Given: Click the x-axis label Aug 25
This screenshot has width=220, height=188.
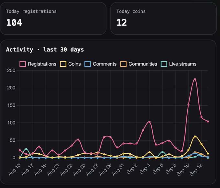Looking at the screenshot, I should (x=79, y=170).
